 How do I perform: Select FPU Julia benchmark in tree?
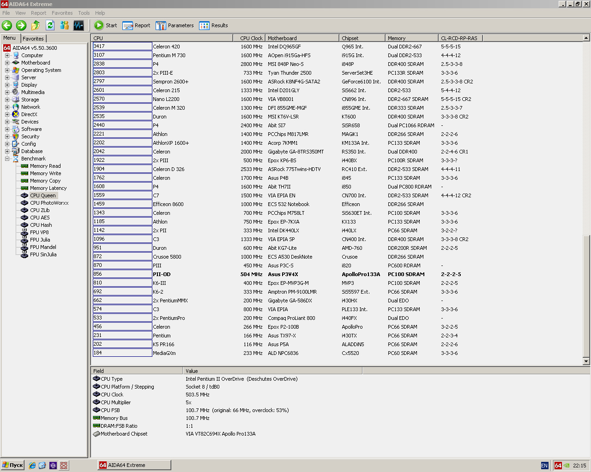pyautogui.click(x=40, y=240)
